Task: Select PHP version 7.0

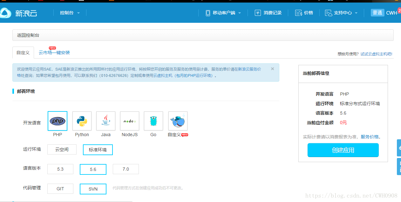Action: point(126,169)
